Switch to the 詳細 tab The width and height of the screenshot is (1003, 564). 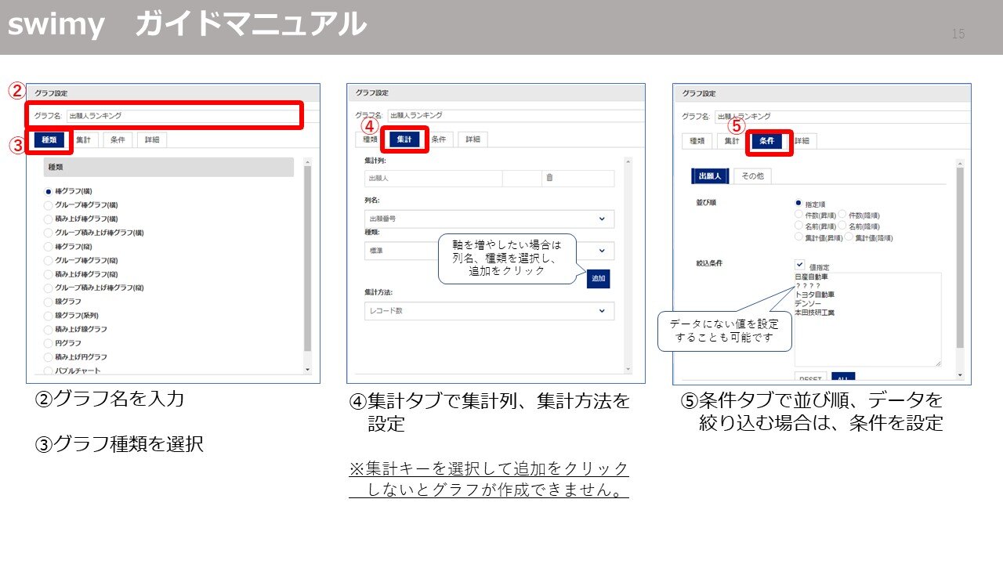(x=473, y=139)
